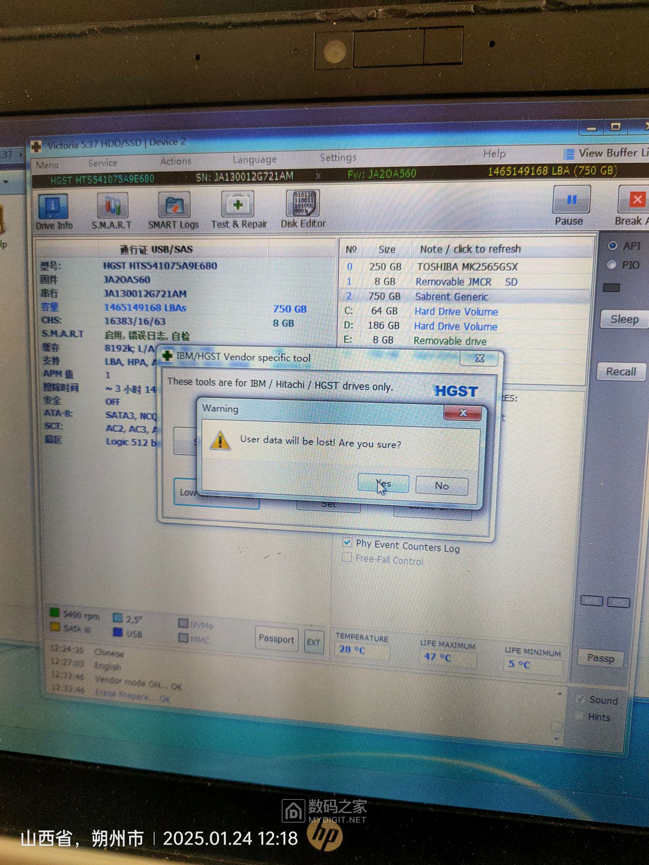Image resolution: width=649 pixels, height=865 pixels.
Task: Click the Temperature value '28 °C'
Action: (352, 649)
